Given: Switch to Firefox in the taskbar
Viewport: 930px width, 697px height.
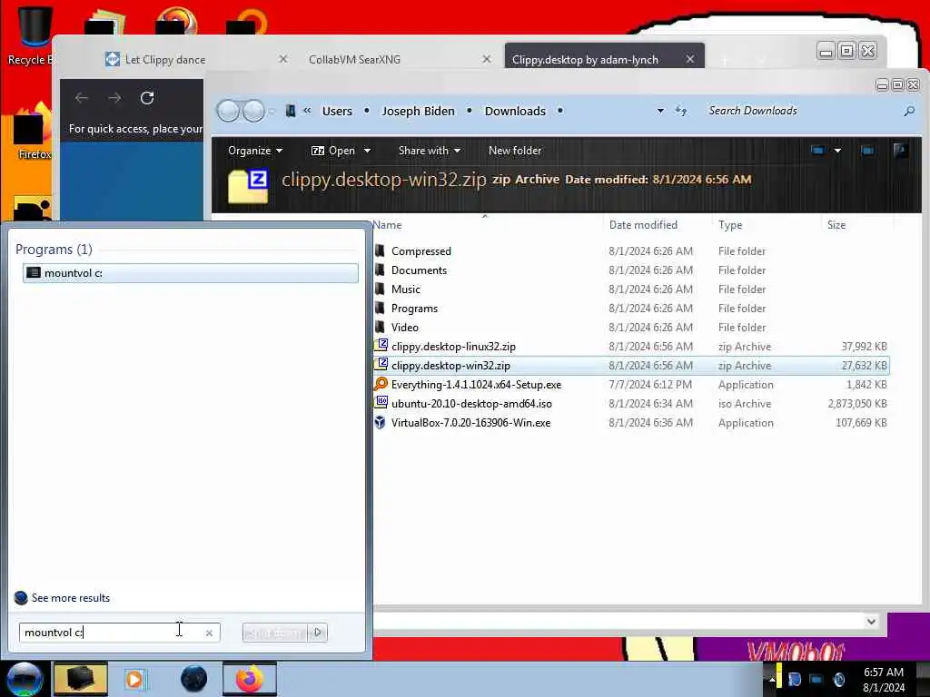Looking at the screenshot, I should tap(250, 679).
